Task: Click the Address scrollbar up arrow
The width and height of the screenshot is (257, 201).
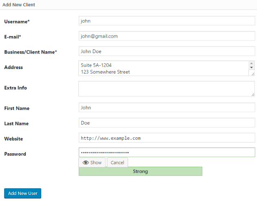Action: pos(251,63)
